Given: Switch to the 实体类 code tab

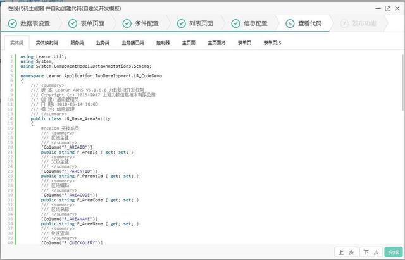Looking at the screenshot, I should (17, 43).
